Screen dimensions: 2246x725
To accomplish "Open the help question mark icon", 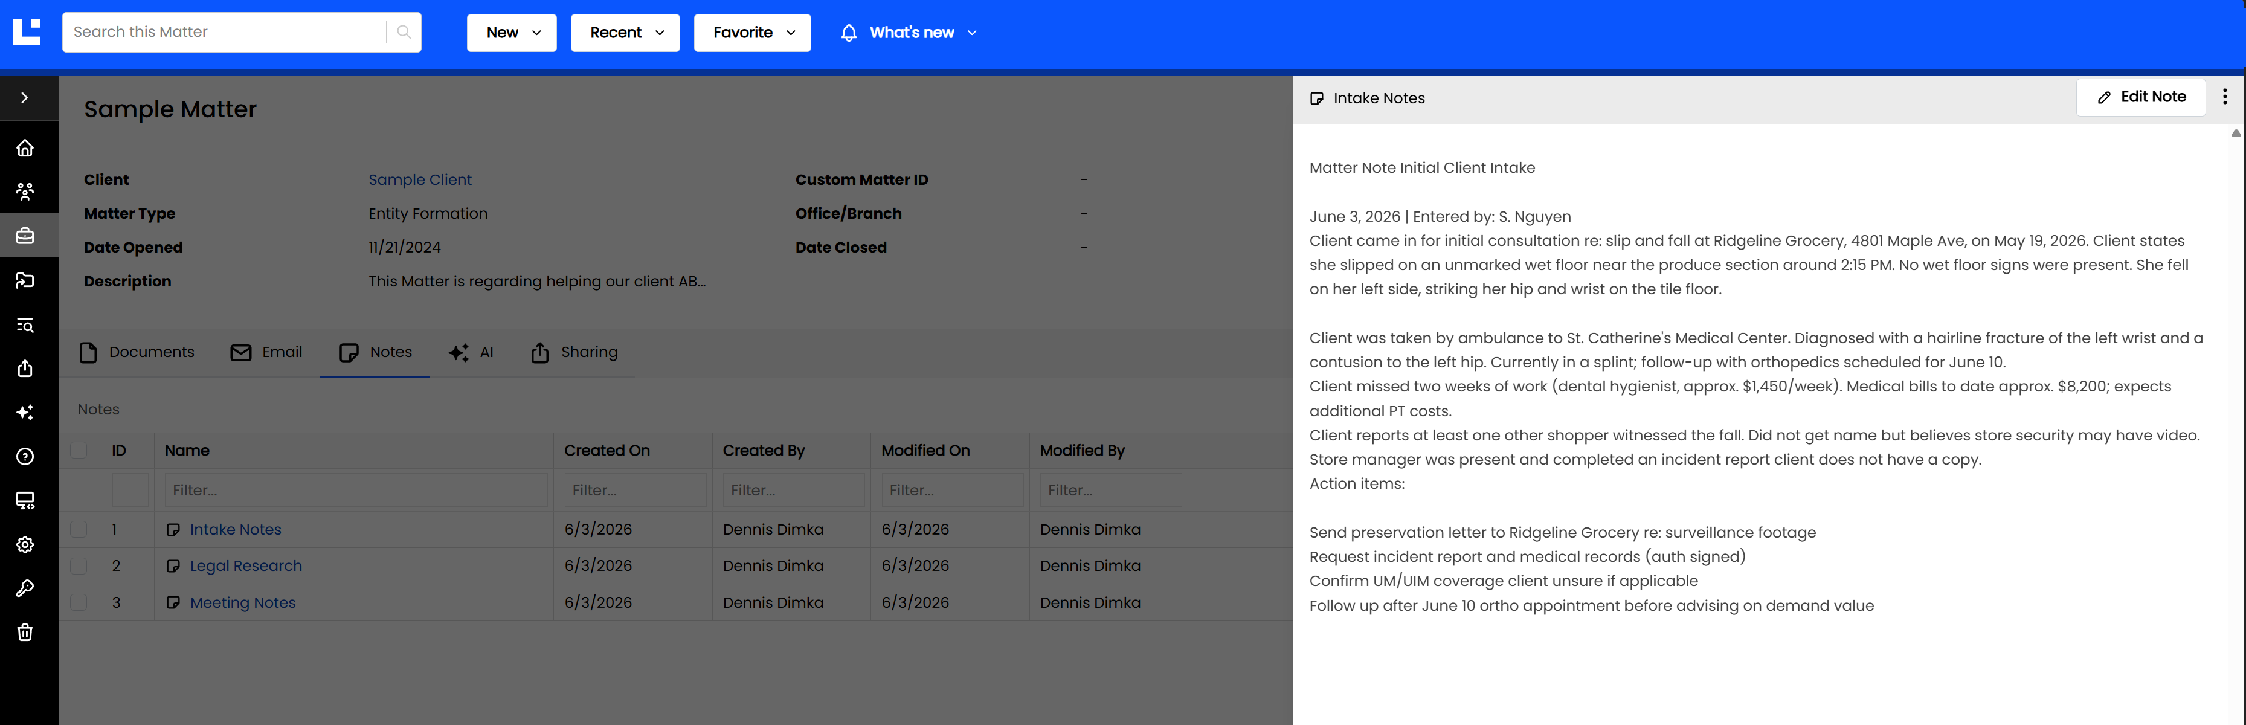I will [x=25, y=456].
